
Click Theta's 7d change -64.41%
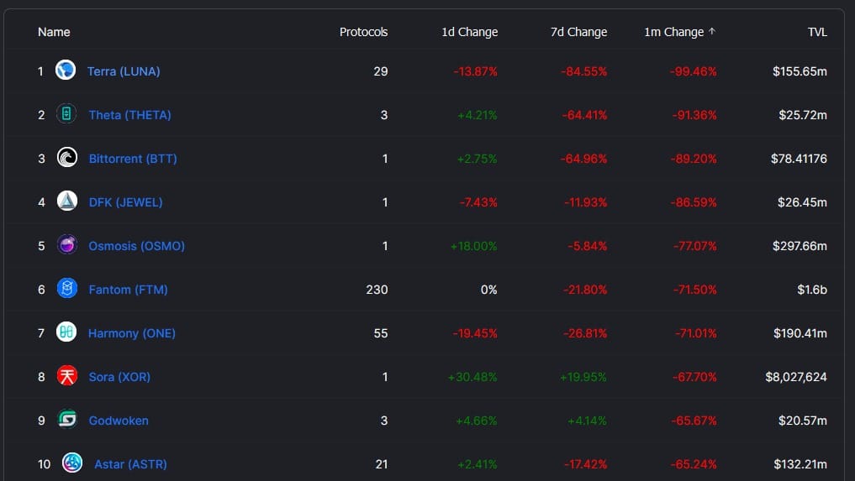[x=584, y=115]
